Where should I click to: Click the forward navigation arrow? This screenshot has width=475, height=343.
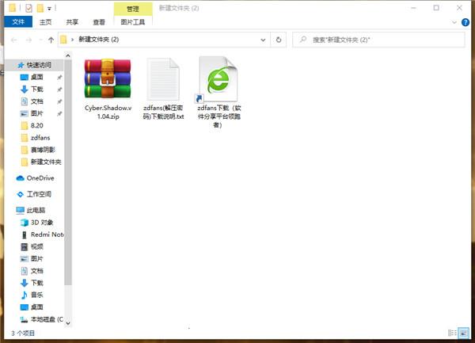[x=28, y=40]
